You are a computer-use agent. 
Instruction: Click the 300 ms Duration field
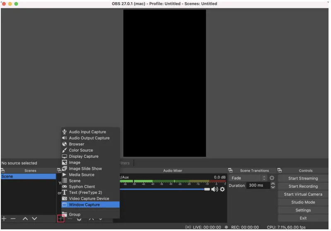(258, 185)
